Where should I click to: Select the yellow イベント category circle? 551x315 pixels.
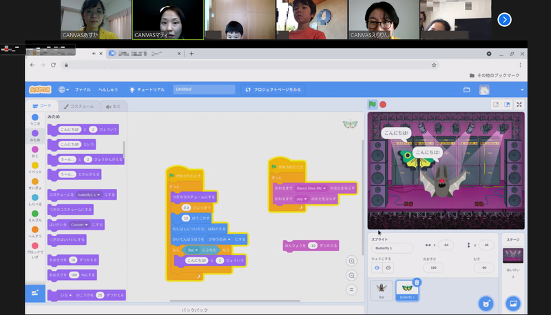pos(35,165)
